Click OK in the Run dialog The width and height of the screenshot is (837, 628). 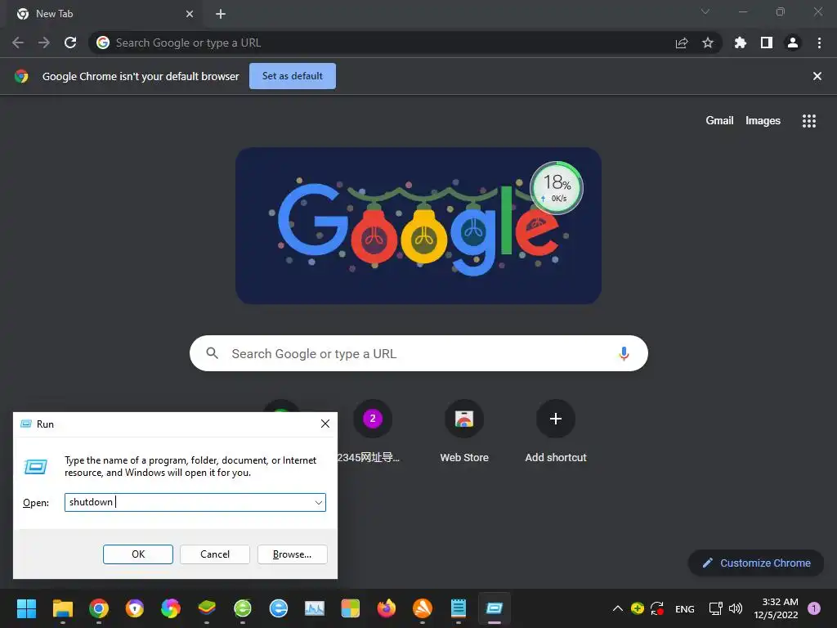click(137, 554)
